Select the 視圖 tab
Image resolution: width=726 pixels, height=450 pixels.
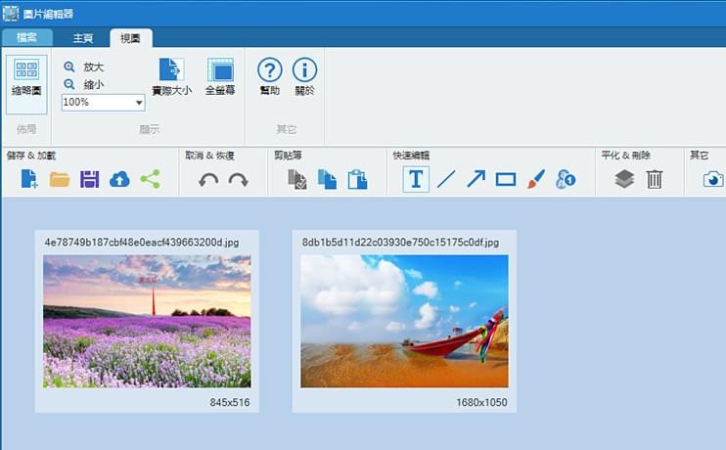[x=130, y=38]
